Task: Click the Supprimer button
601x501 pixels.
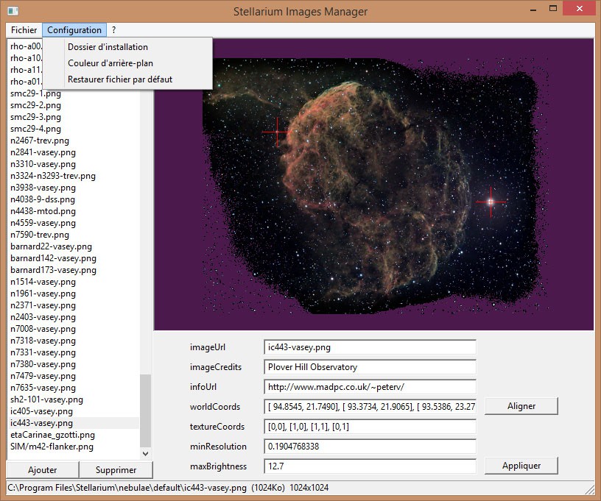Action: pos(116,470)
